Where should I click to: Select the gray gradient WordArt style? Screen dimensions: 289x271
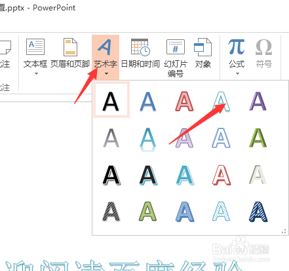point(111,138)
